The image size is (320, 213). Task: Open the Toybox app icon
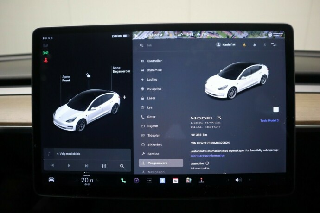click(x=188, y=181)
